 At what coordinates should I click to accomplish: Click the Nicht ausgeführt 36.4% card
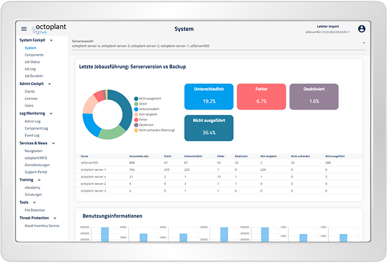click(x=209, y=128)
